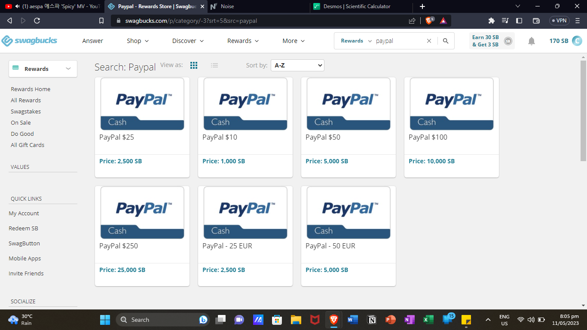Bookmark this page in the address bar
Image resolution: width=587 pixels, height=330 pixels.
click(101, 21)
